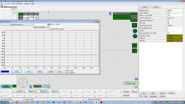Click the small green box next to modem
Screen dimensions: 185x104
click(x=14, y=86)
